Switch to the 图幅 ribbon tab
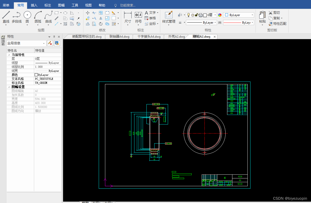The height and width of the screenshot is (203, 311). click(61, 5)
